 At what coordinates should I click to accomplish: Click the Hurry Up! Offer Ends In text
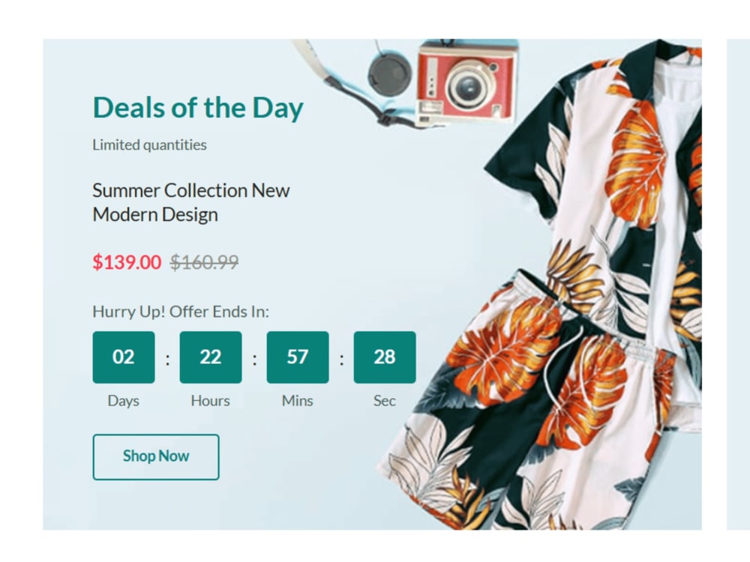point(181,312)
